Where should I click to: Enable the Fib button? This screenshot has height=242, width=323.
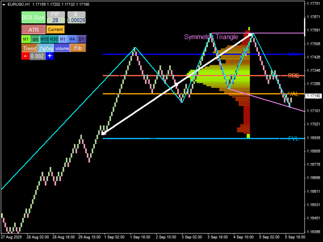pyautogui.click(x=78, y=48)
